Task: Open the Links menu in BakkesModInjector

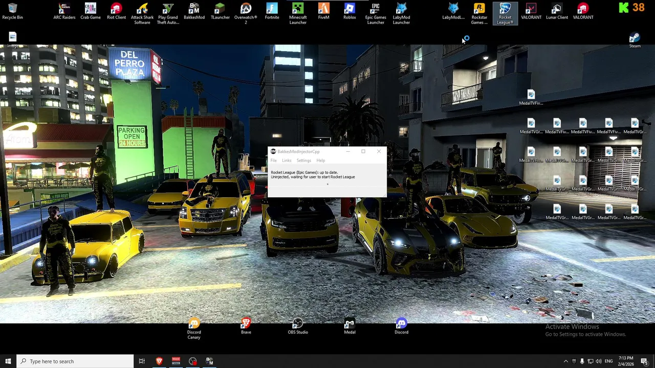Action: point(287,160)
